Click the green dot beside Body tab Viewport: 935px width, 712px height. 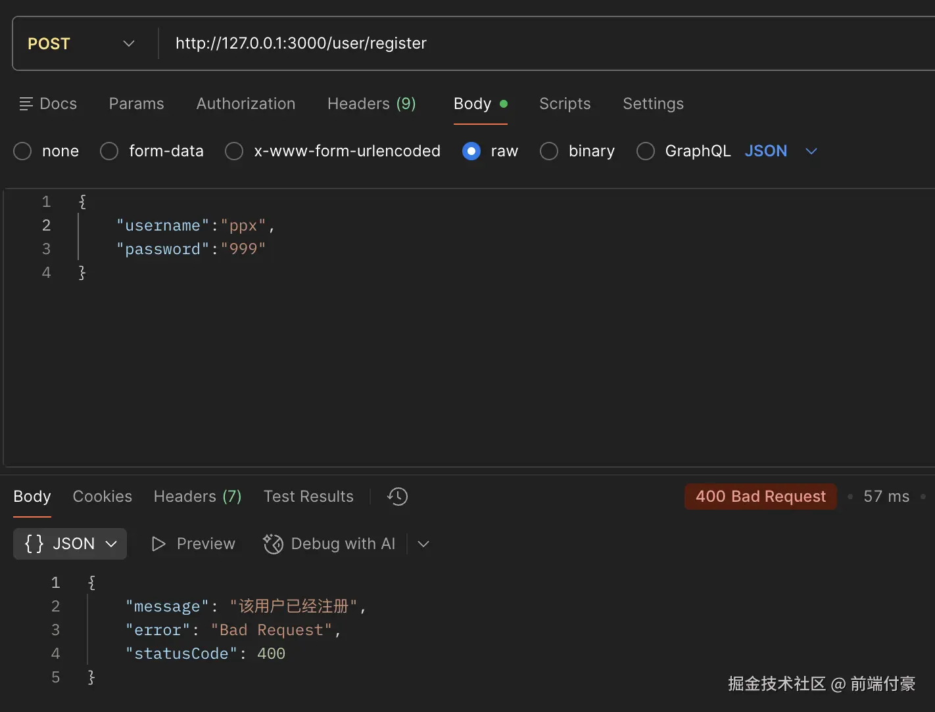(x=504, y=104)
